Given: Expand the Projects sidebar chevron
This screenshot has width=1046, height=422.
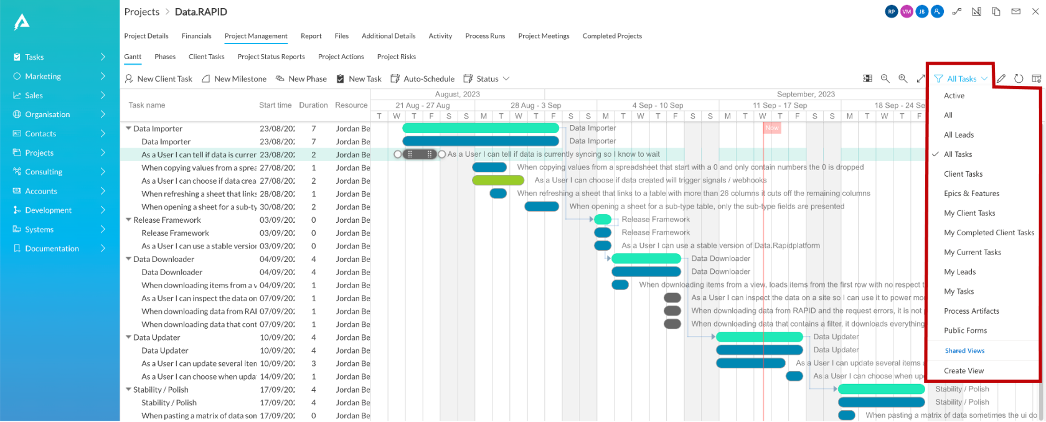Looking at the screenshot, I should coord(103,152).
